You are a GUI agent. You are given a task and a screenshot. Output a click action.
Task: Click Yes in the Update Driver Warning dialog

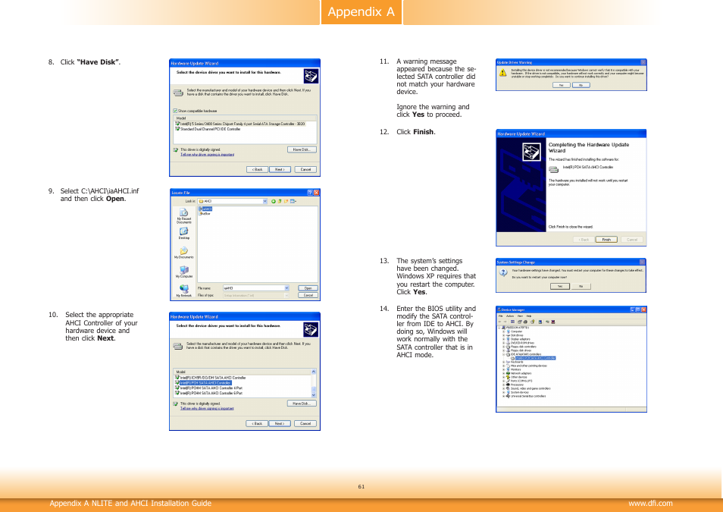click(561, 85)
